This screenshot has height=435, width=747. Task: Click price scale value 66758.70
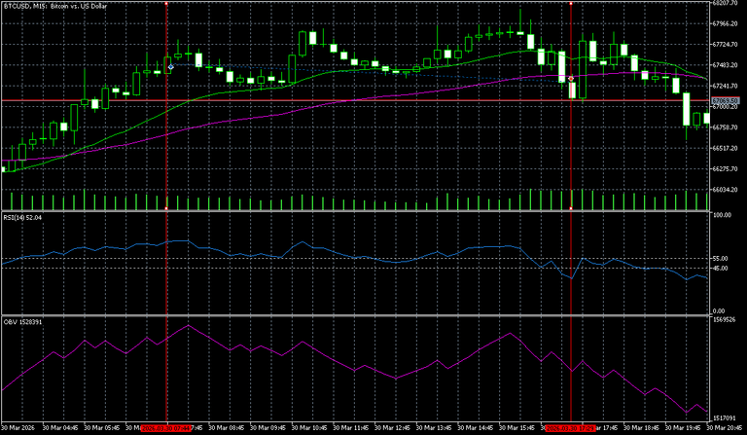pyautogui.click(x=725, y=127)
